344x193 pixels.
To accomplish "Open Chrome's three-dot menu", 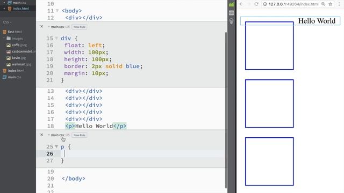I will pos(339,4).
